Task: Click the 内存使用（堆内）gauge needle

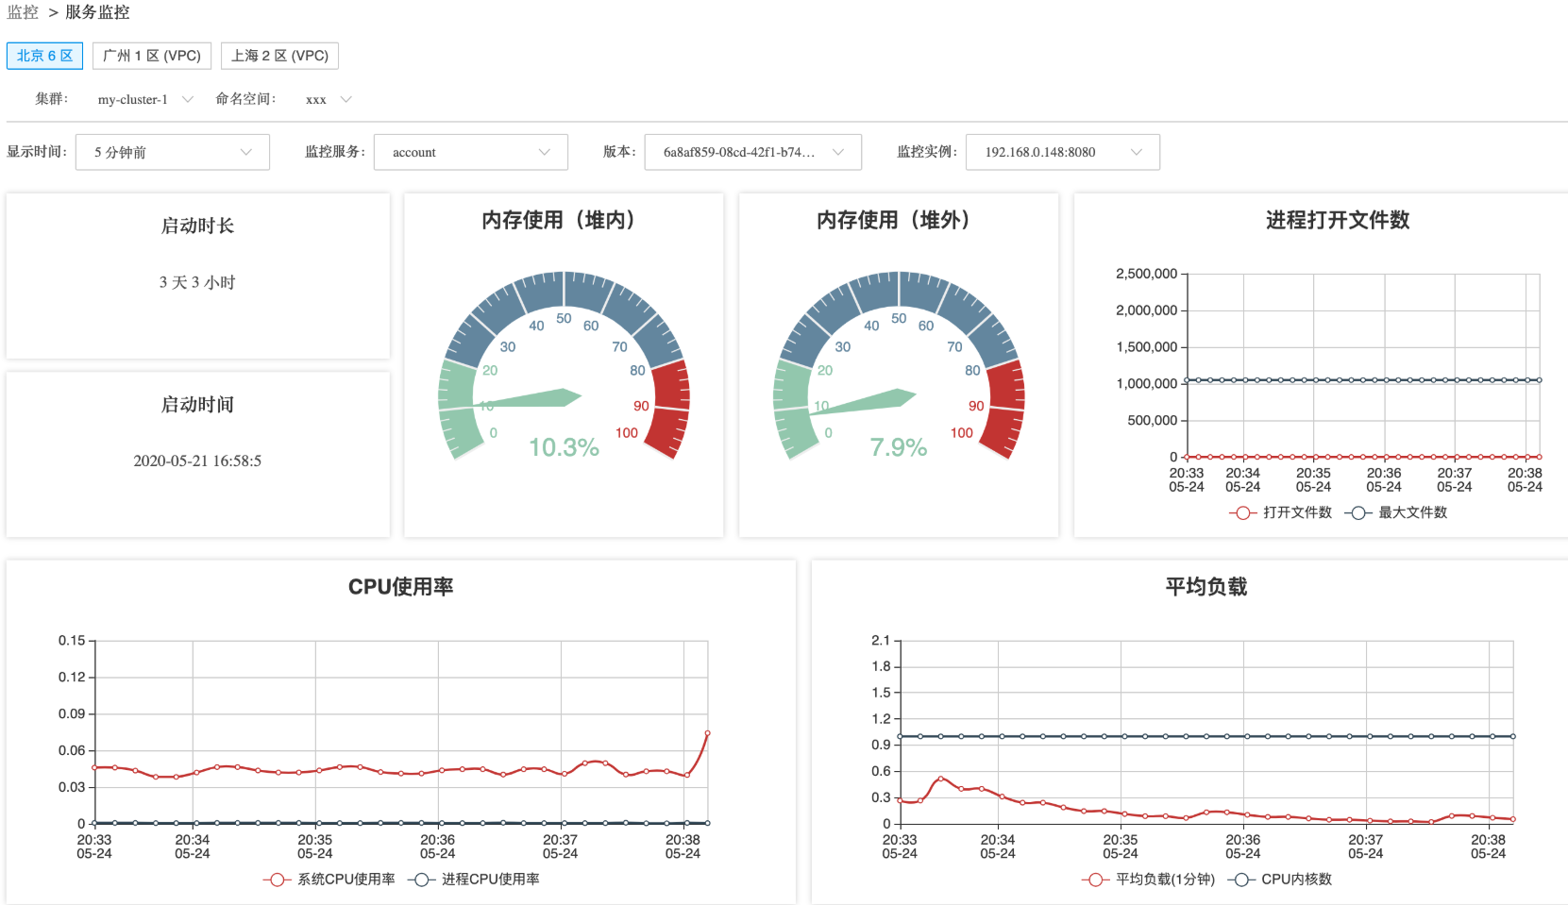Action: (529, 399)
